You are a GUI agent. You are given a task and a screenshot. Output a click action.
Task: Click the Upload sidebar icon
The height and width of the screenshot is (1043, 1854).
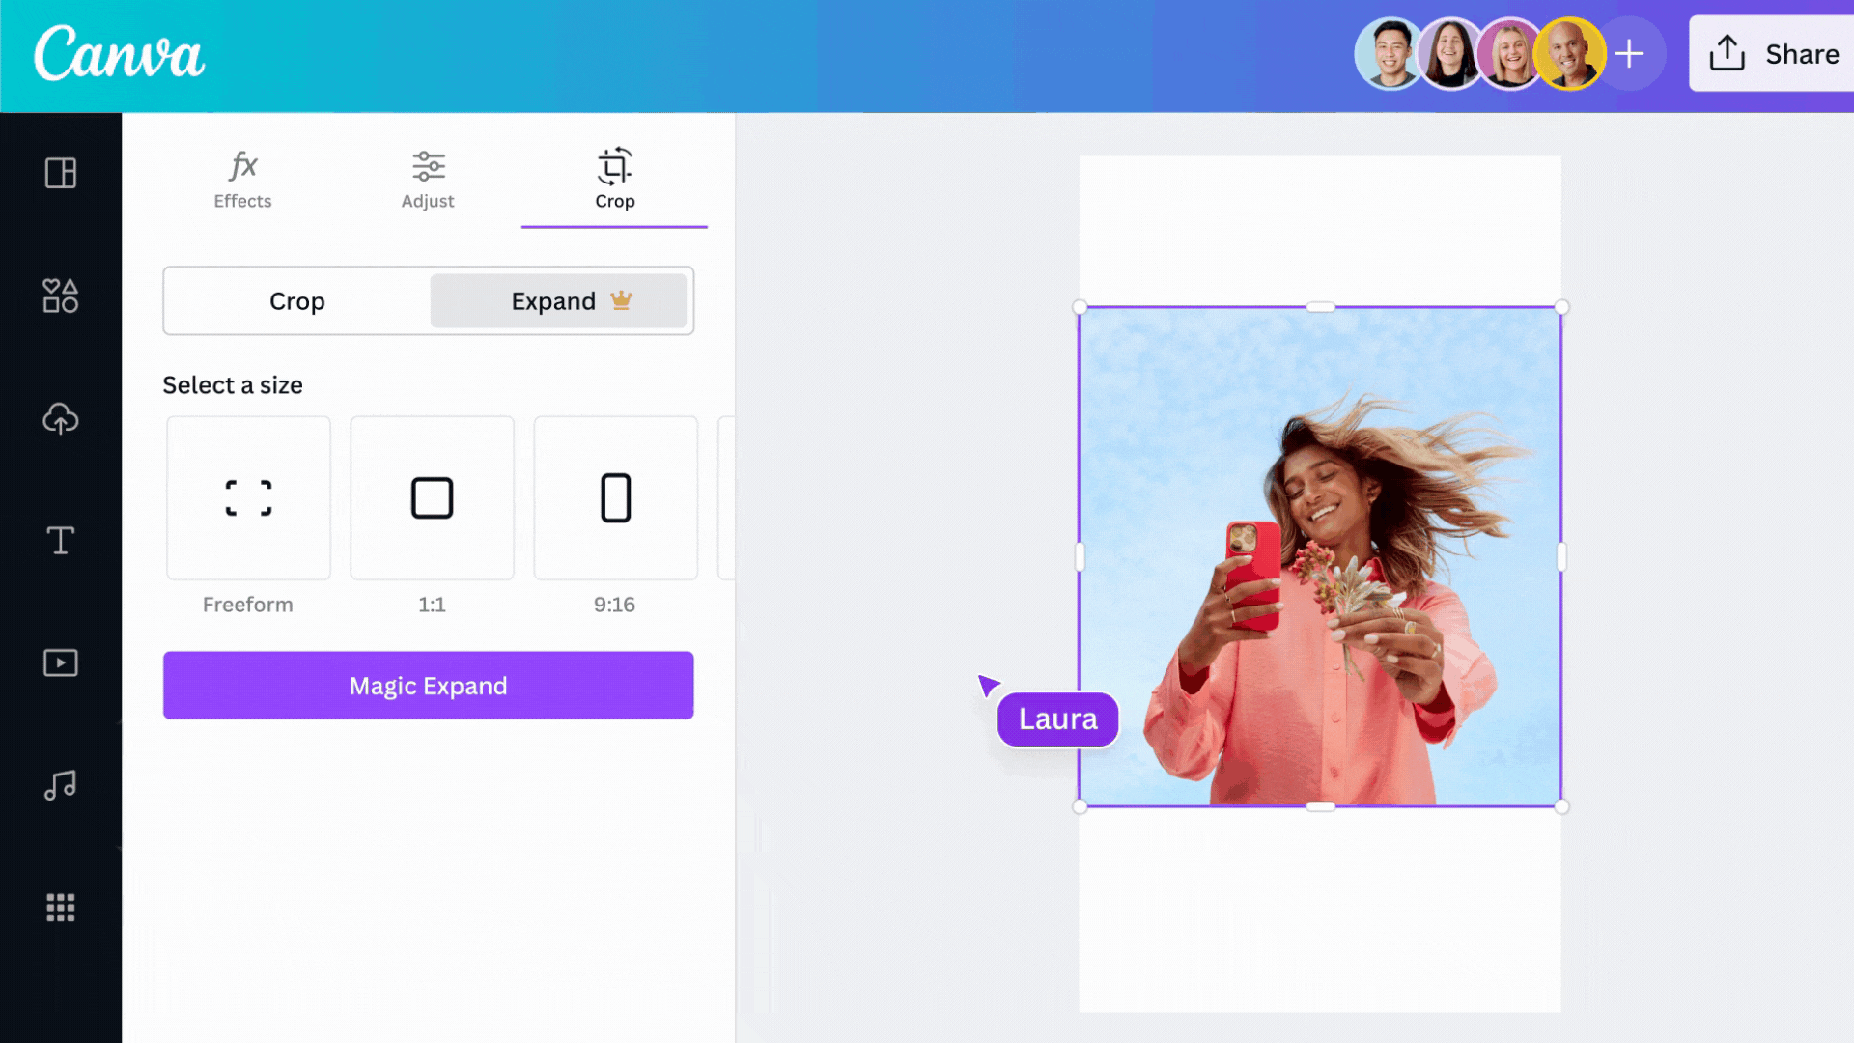coord(61,418)
